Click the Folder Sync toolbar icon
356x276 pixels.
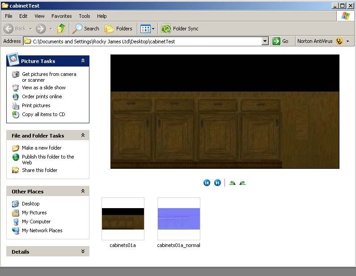click(166, 29)
